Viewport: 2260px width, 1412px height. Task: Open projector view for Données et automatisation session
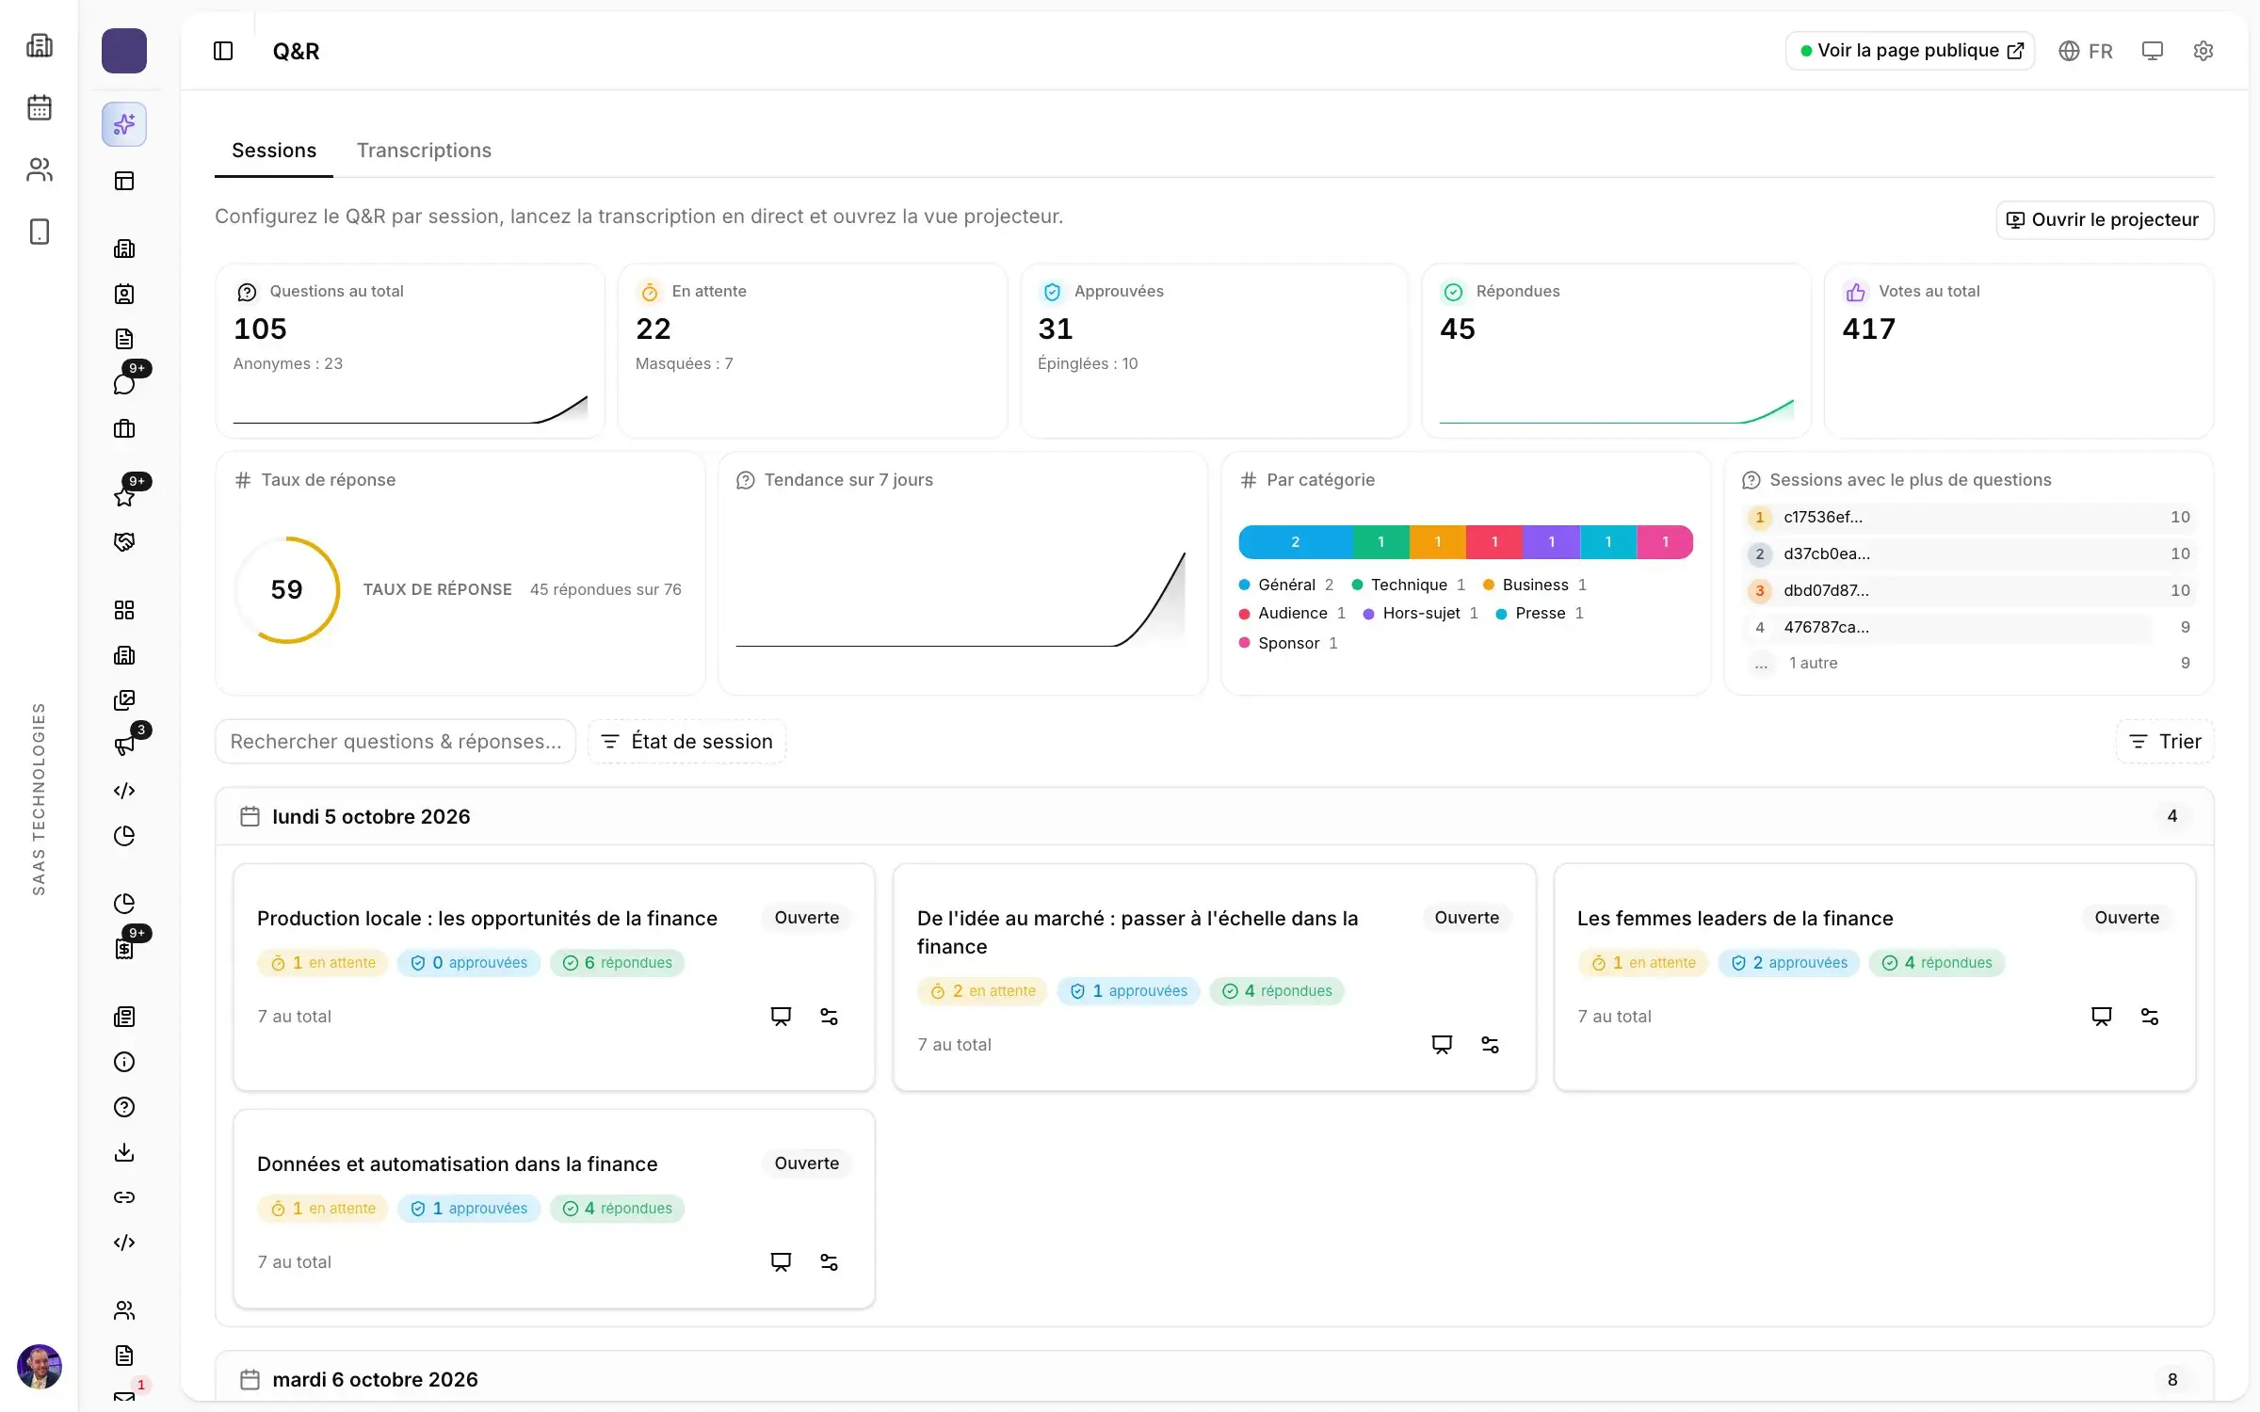pos(781,1262)
